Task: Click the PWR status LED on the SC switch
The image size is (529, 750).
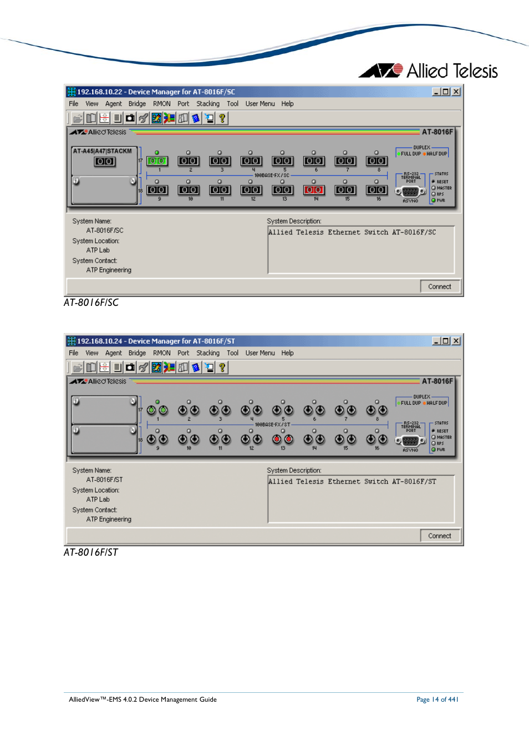Action: 434,200
